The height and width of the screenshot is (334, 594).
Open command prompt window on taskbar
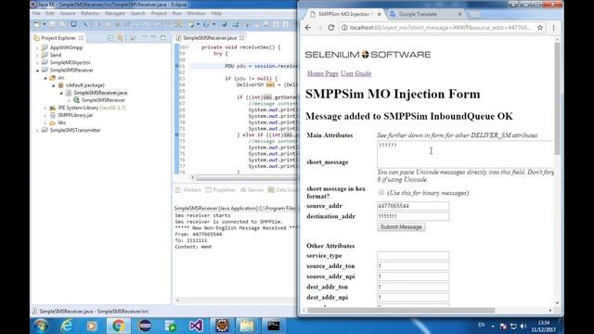click(273, 326)
